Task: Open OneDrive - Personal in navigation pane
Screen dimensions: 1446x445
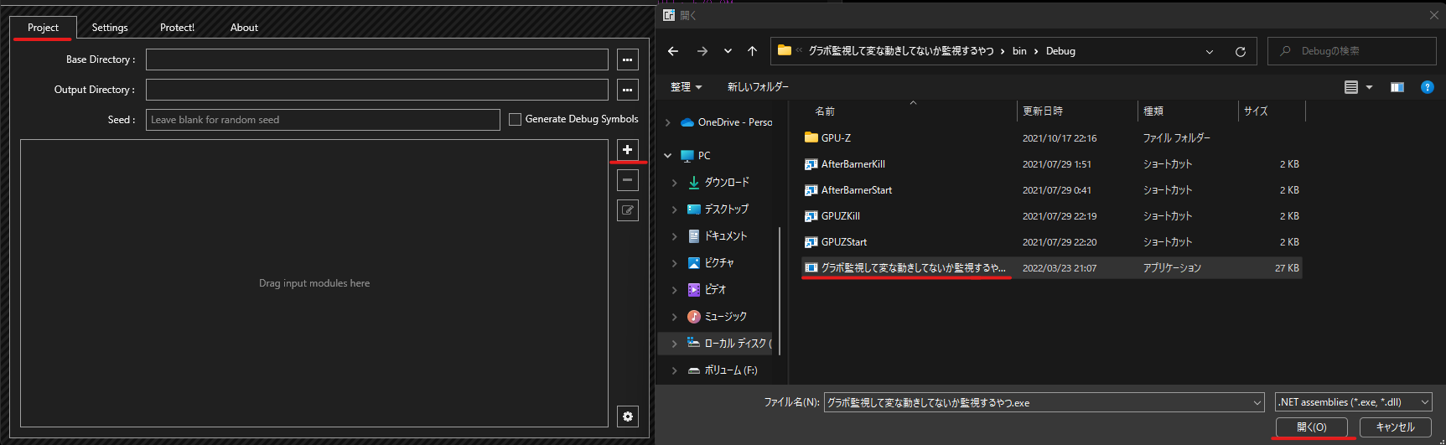Action: point(726,122)
